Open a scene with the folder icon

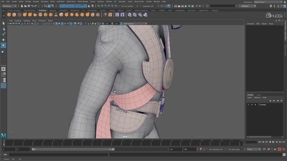click(x=26, y=6)
